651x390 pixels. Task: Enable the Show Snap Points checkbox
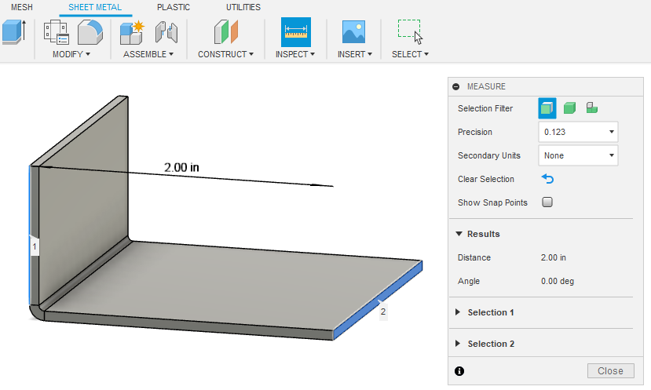click(x=547, y=202)
